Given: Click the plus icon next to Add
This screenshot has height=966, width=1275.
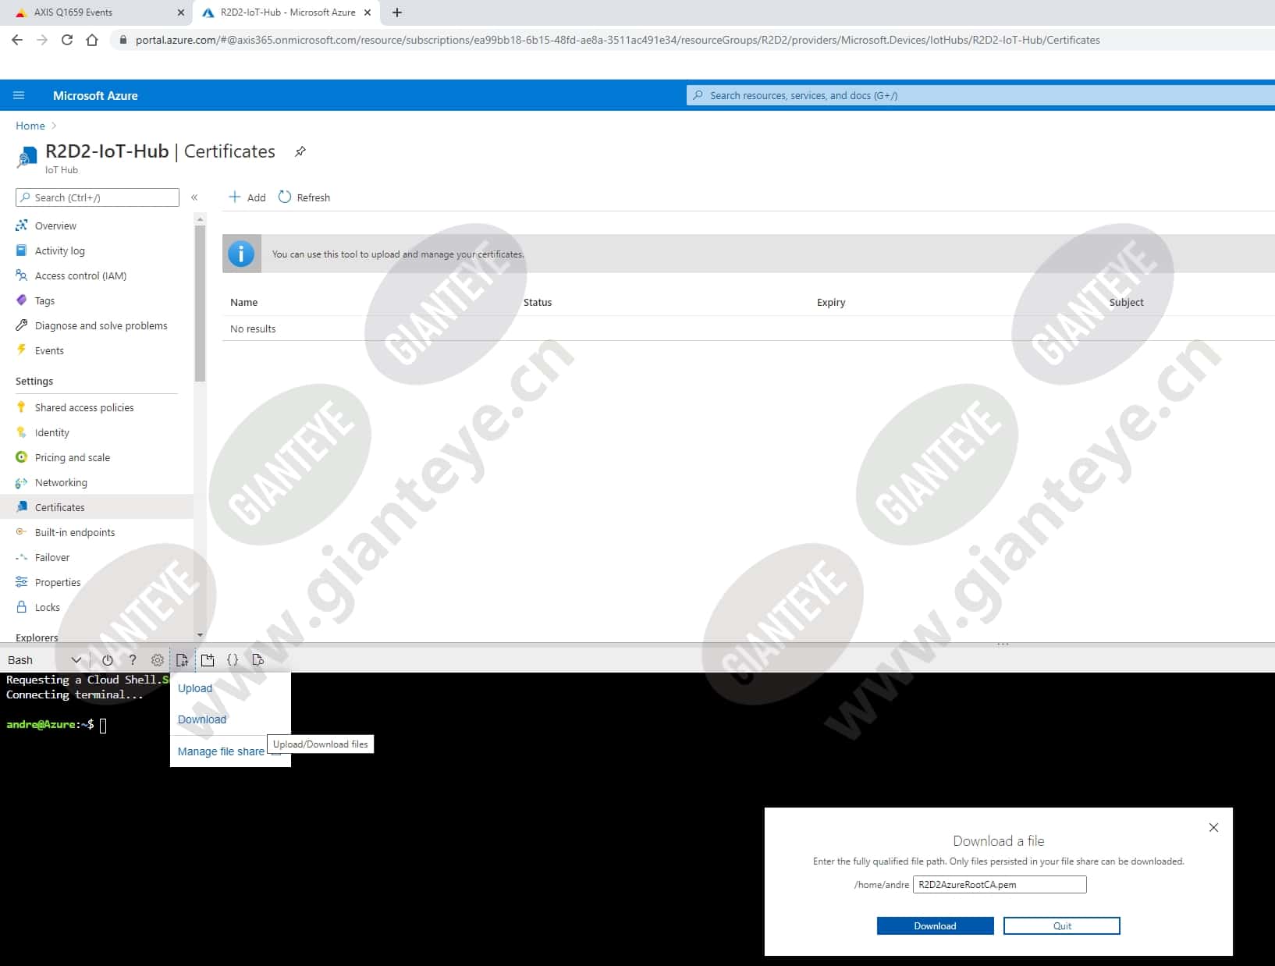Looking at the screenshot, I should [234, 197].
